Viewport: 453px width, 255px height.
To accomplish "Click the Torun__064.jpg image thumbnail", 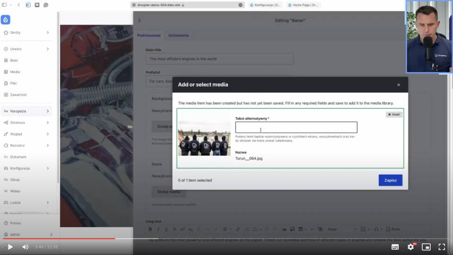I will click(x=204, y=139).
